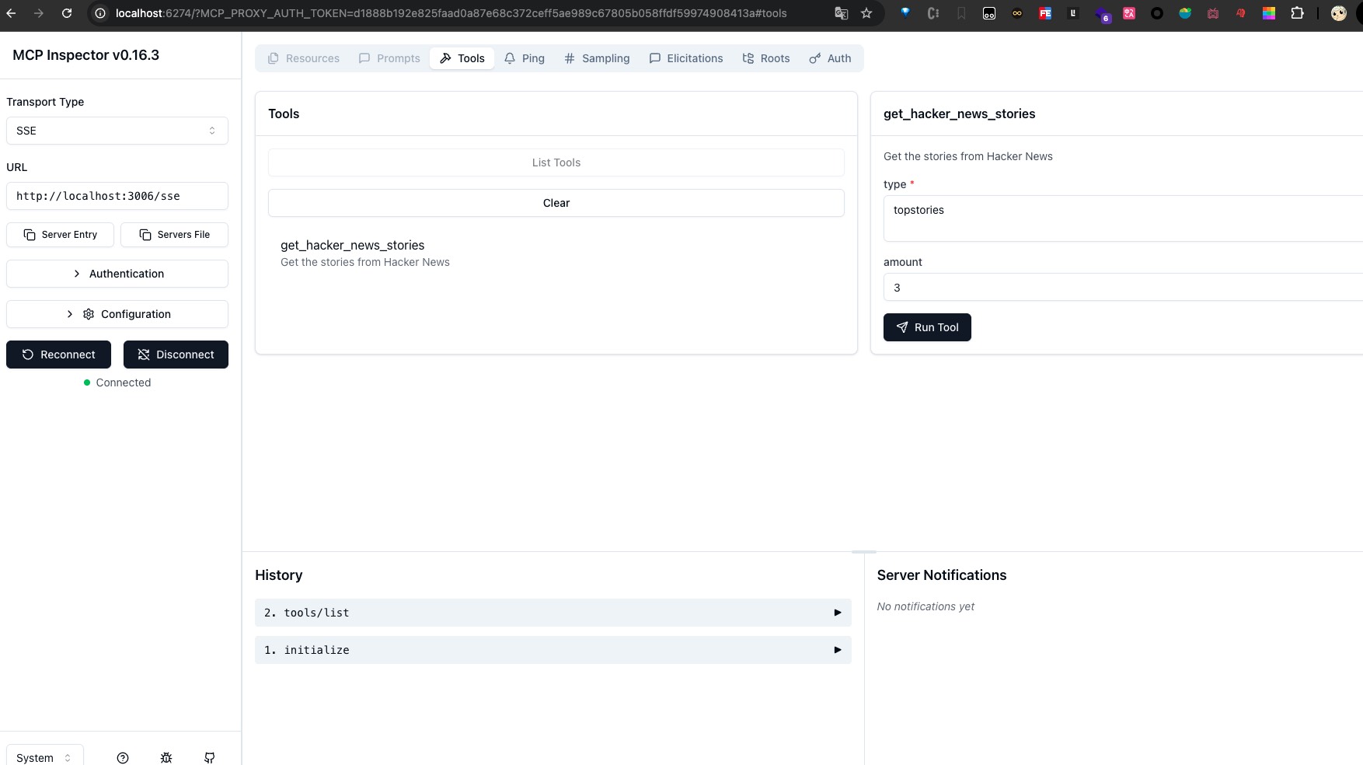Viewport: 1363px width, 765px height.
Task: Expand the 1. initialize history entry
Action: click(x=553, y=650)
